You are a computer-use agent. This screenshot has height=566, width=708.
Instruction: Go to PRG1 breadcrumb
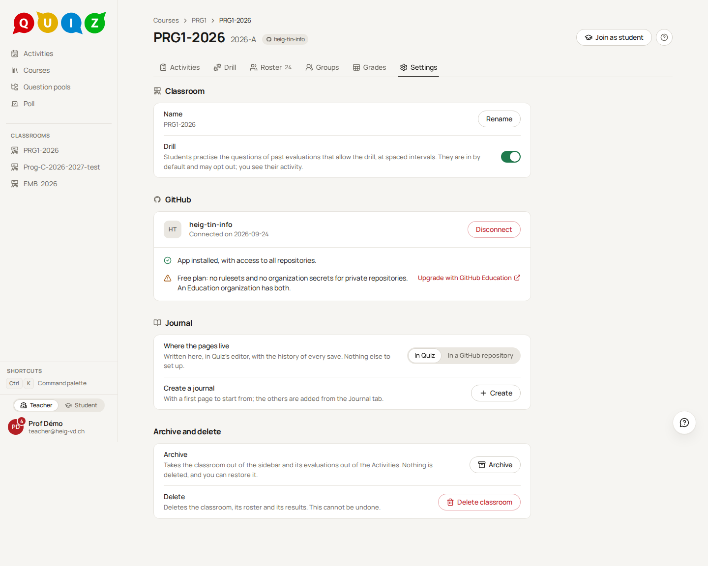199,21
